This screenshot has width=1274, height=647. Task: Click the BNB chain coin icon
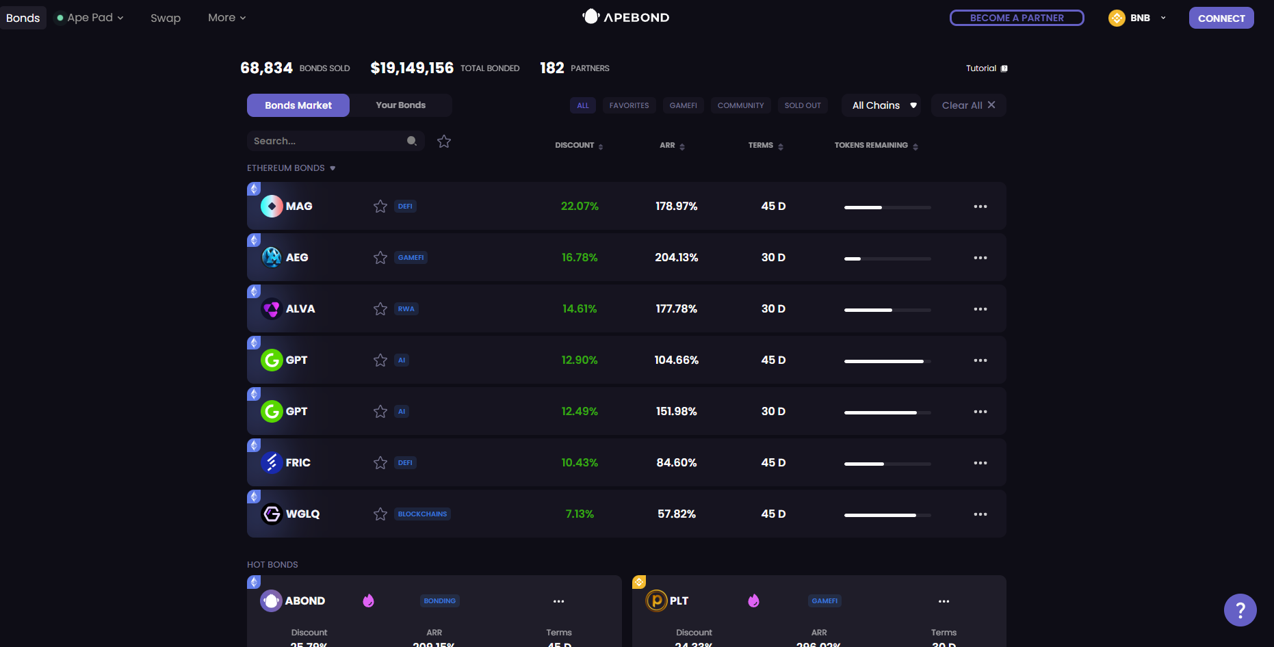coord(1117,18)
